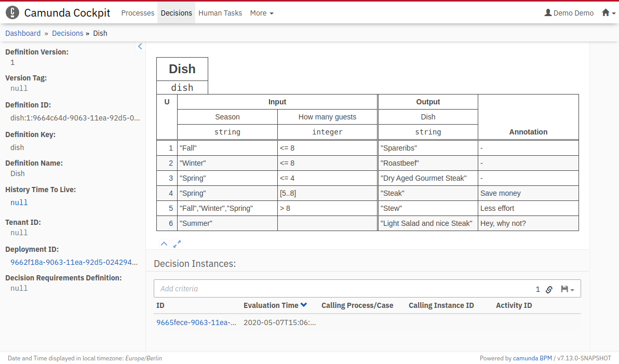619x364 pixels.
Task: Copy the search query link icon
Action: click(x=549, y=289)
